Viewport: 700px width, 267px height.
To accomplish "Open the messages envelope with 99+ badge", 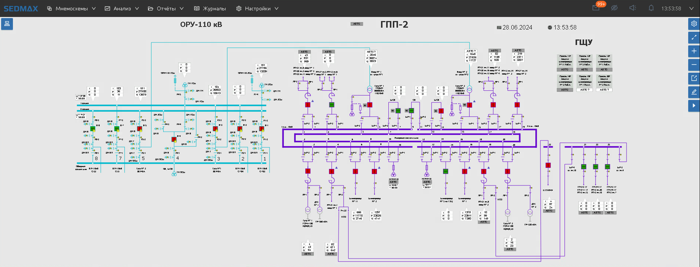I will coord(596,8).
